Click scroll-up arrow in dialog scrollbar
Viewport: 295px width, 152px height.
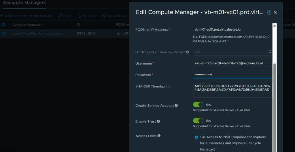[274, 25]
